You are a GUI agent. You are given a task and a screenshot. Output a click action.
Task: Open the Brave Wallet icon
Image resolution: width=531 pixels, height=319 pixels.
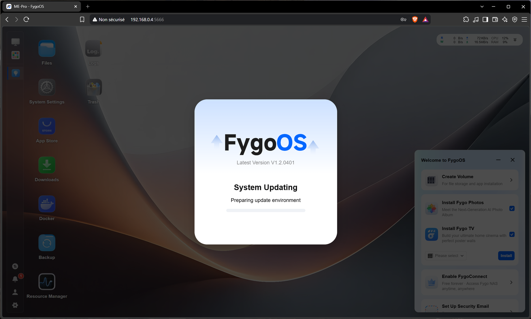[x=495, y=20]
